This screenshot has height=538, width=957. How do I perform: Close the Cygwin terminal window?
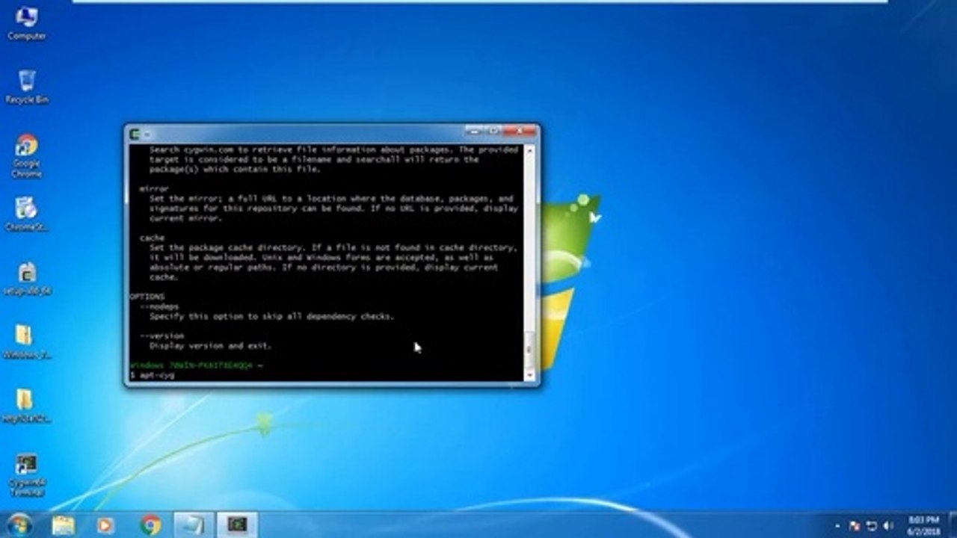pos(520,132)
